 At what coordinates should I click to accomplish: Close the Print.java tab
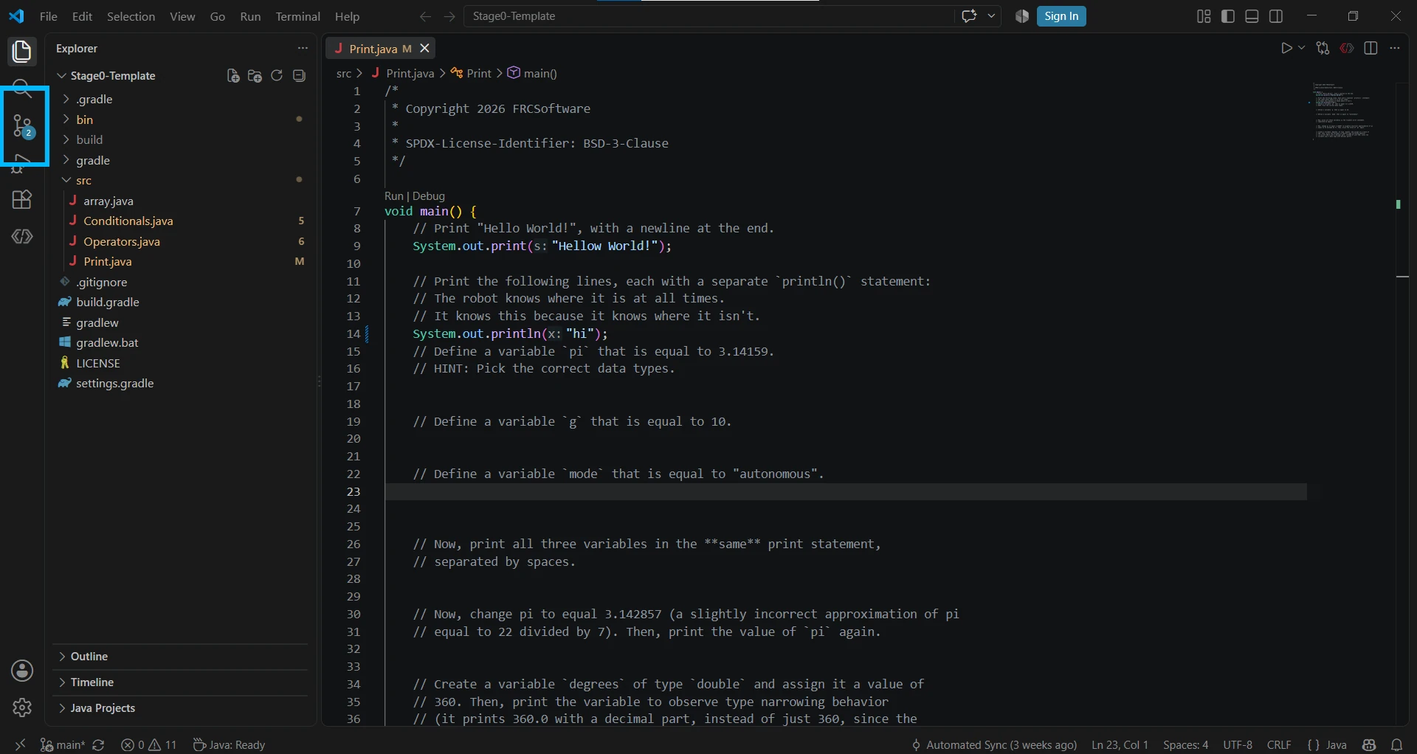(x=424, y=48)
